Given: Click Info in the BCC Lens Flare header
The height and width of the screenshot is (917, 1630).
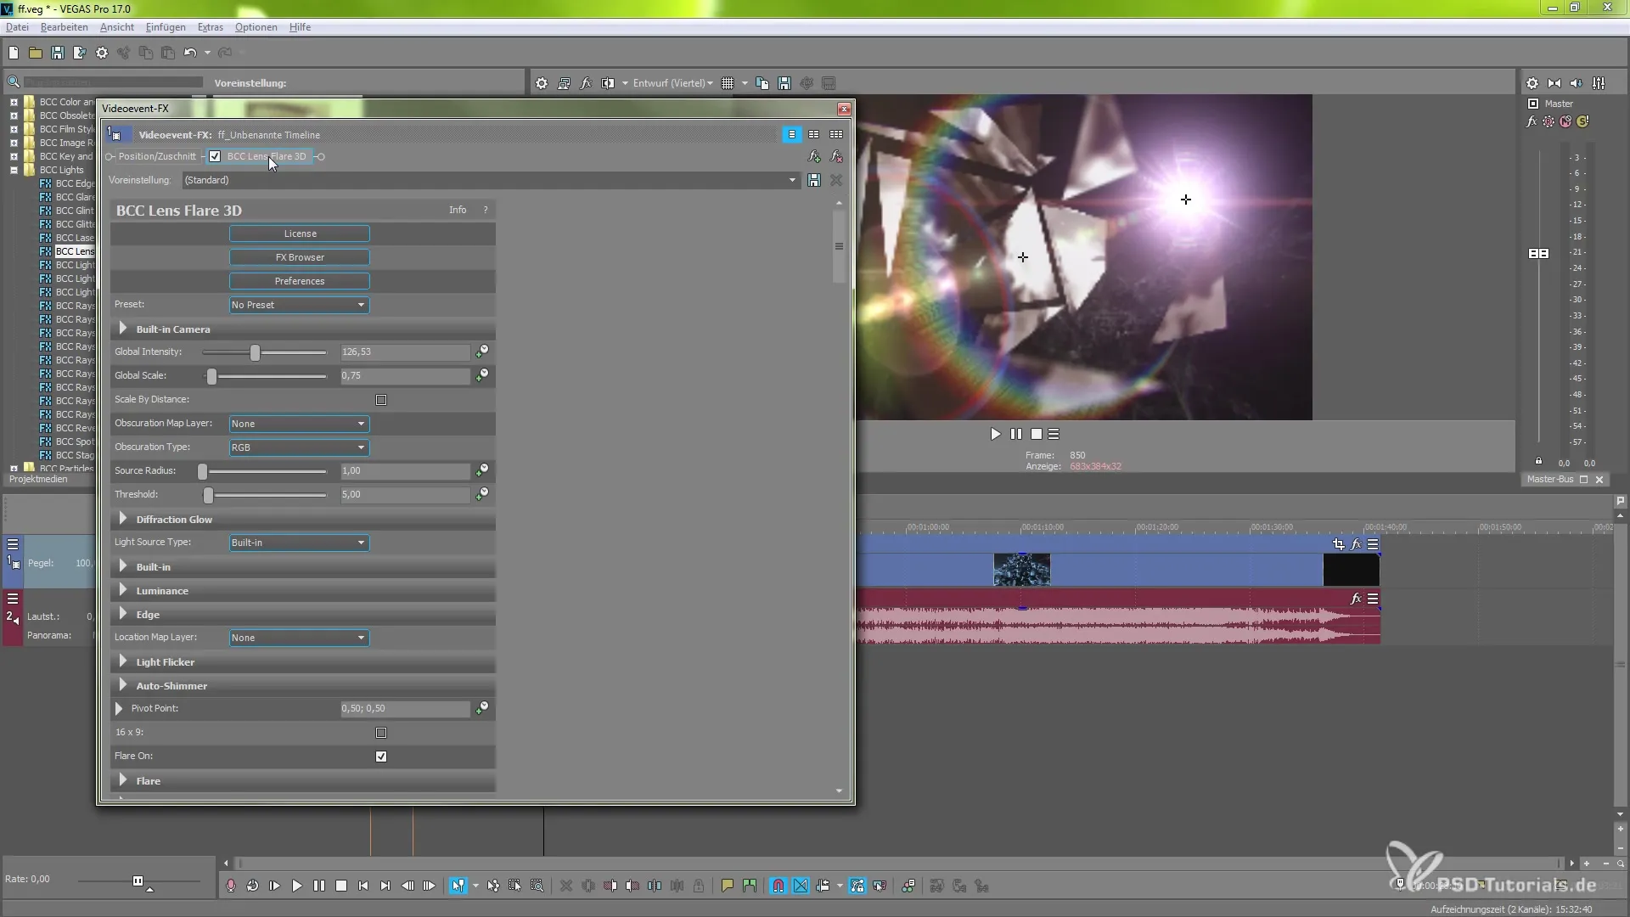Looking at the screenshot, I should point(458,210).
